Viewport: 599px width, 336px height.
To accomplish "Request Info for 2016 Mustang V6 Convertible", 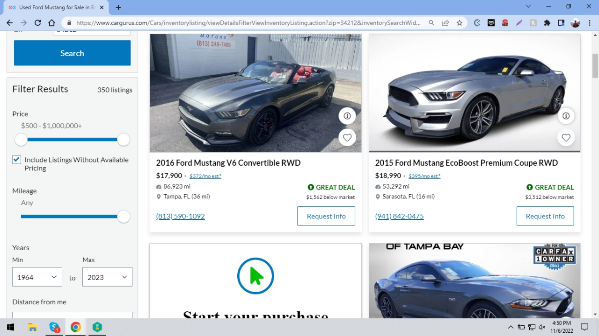I will (x=326, y=216).
